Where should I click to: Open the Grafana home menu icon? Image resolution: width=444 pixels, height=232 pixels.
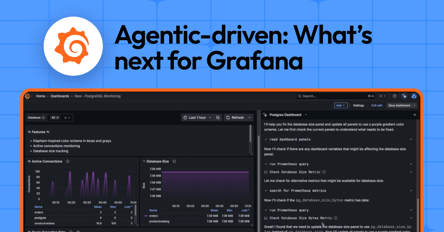click(x=27, y=96)
